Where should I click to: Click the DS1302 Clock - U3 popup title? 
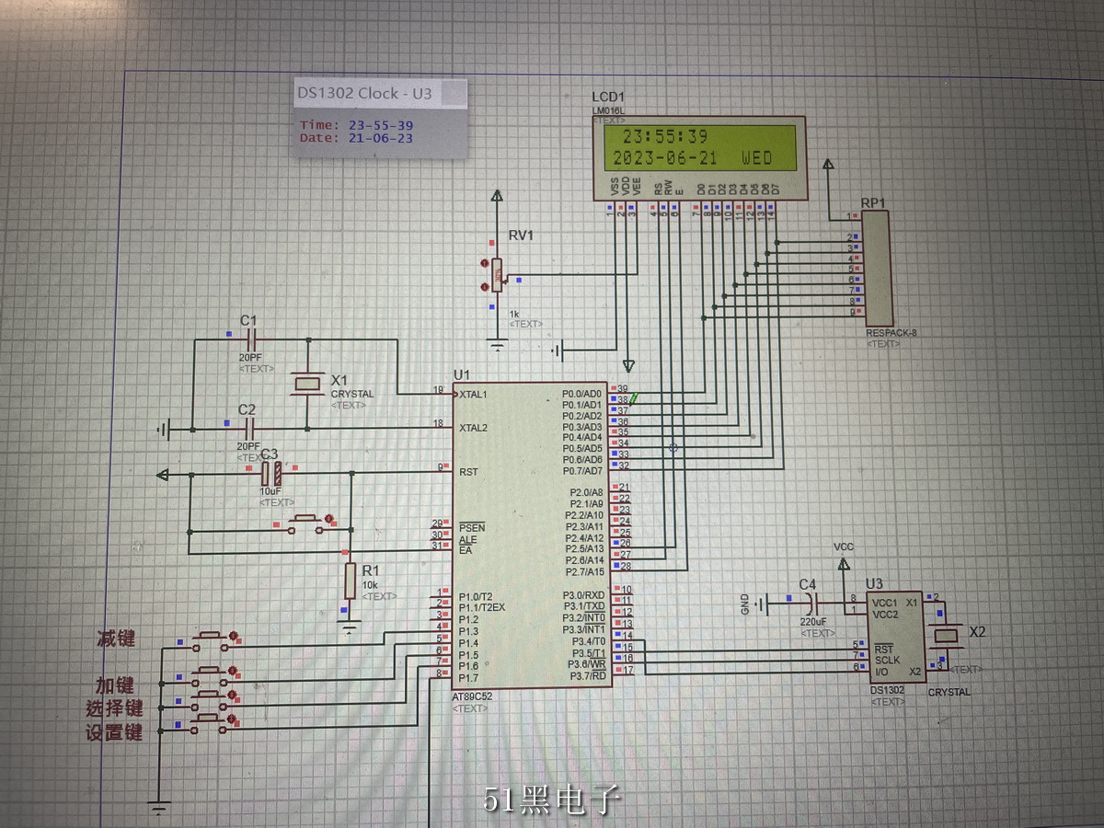pyautogui.click(x=364, y=94)
